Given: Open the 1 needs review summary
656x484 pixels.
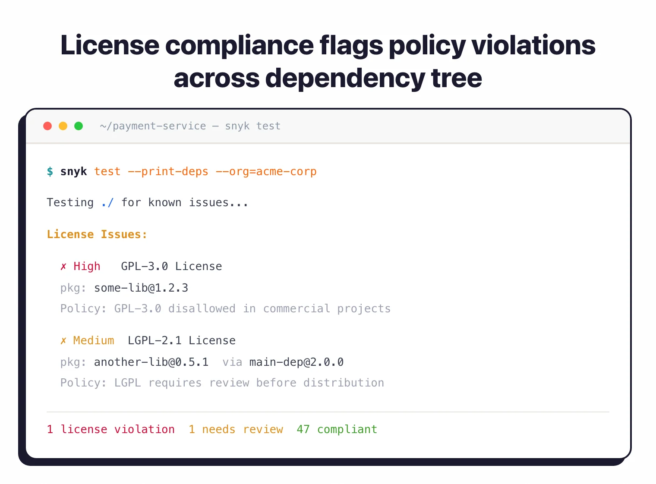Looking at the screenshot, I should point(236,429).
